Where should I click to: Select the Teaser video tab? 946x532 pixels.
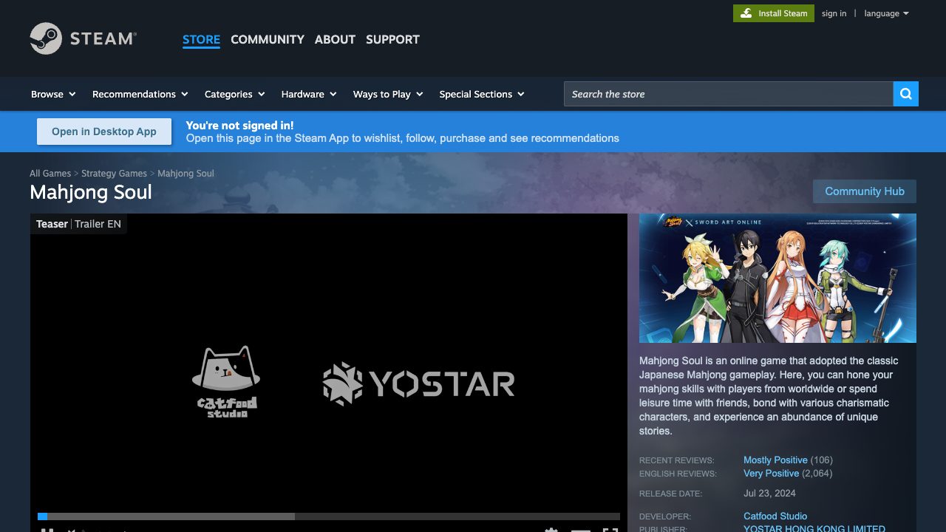(x=52, y=224)
